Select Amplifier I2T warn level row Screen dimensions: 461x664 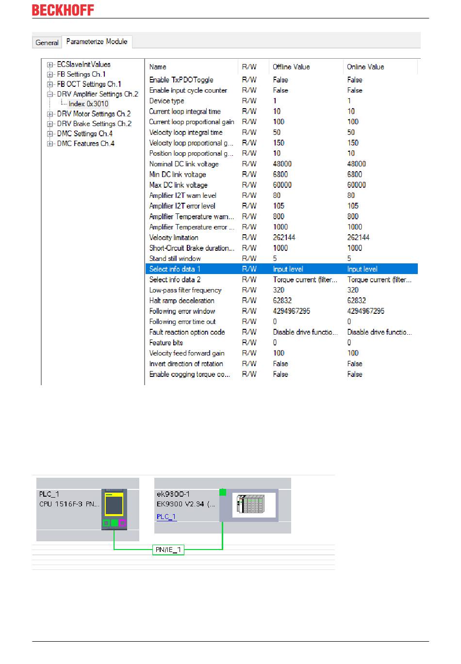[x=281, y=195]
